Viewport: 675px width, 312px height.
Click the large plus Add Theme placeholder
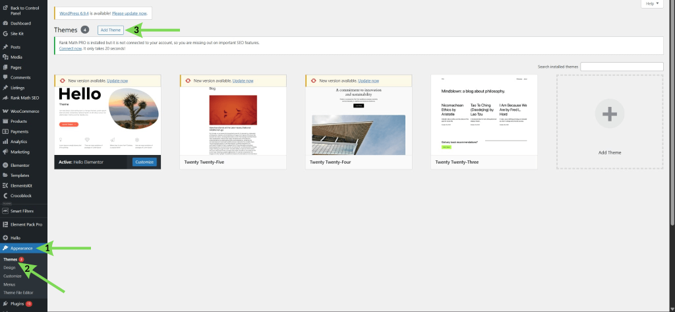(x=610, y=121)
